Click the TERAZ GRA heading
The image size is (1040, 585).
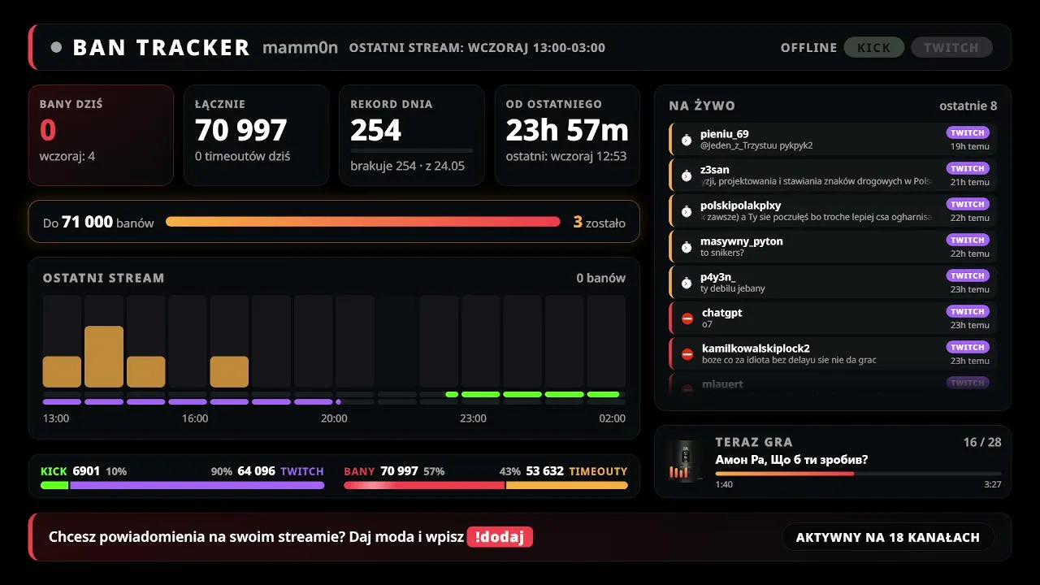pos(754,442)
